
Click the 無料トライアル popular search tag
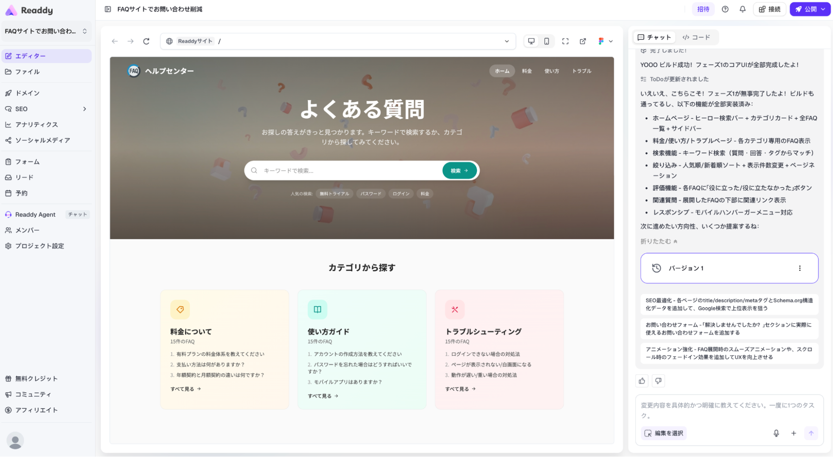[x=334, y=194]
